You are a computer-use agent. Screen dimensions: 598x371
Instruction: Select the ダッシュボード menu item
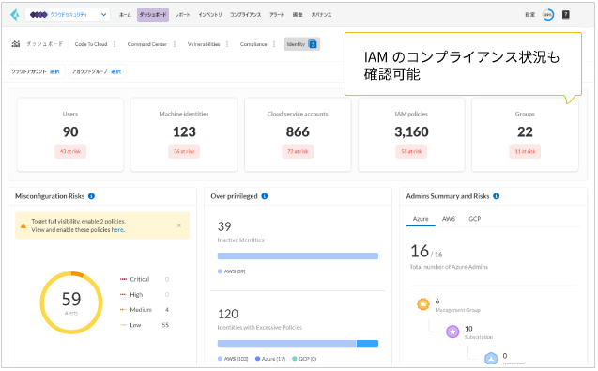153,14
